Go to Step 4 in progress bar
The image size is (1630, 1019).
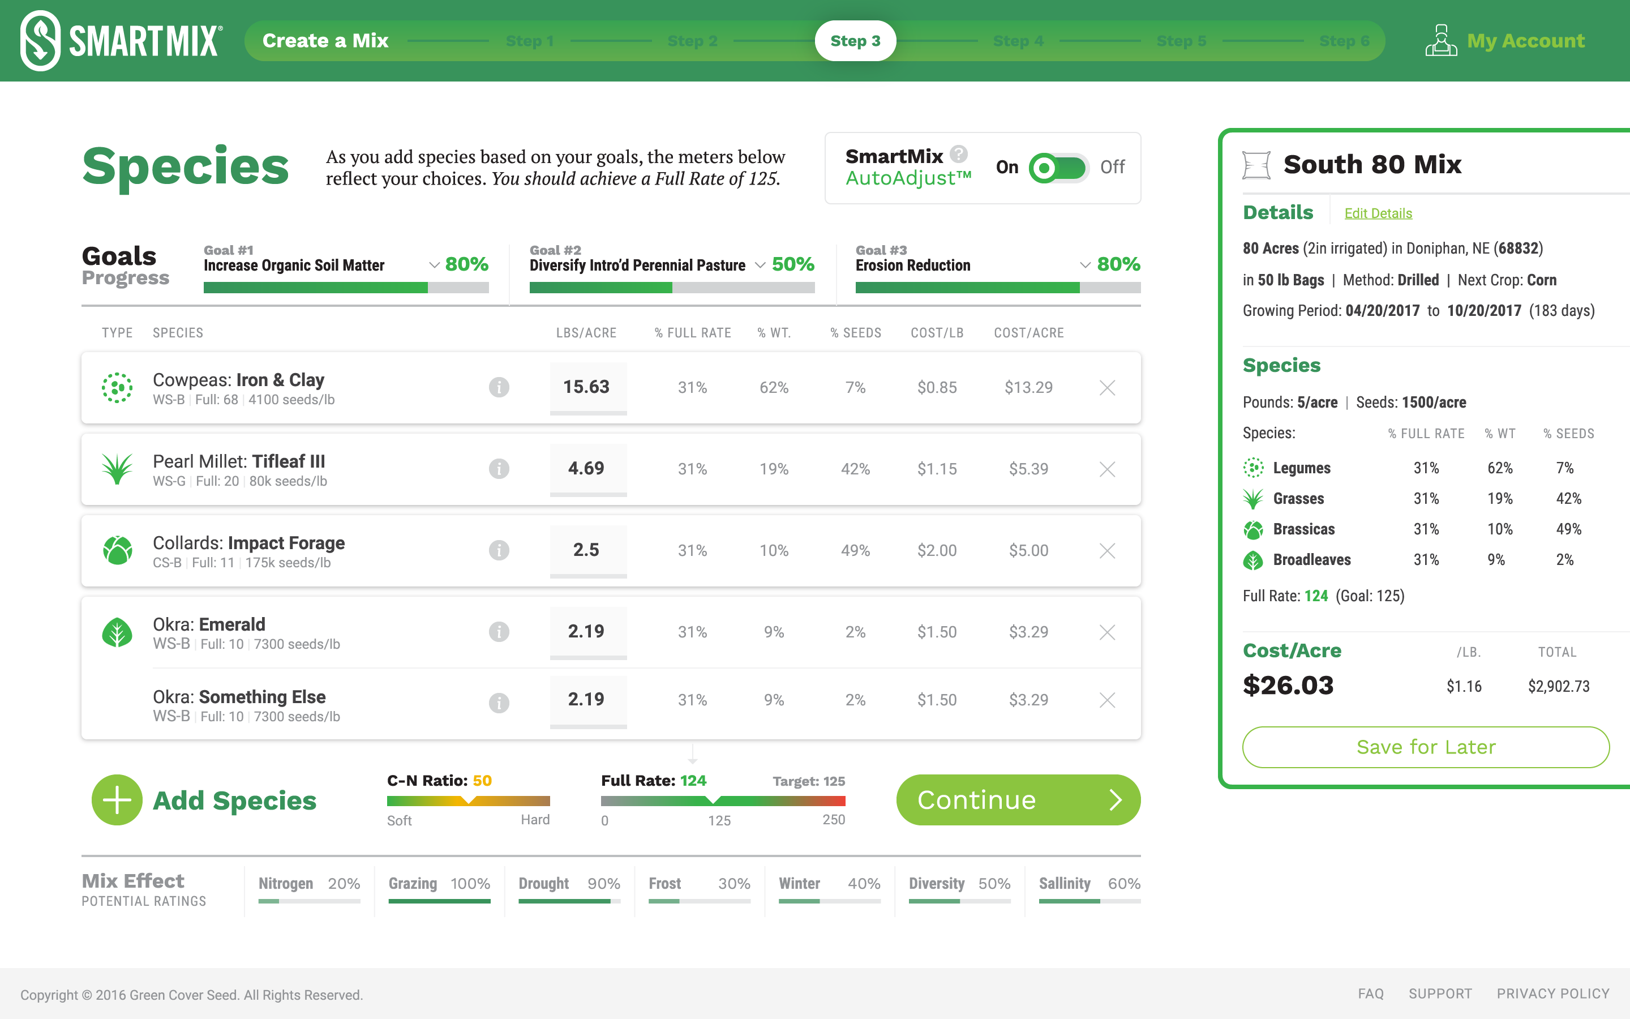click(1018, 41)
